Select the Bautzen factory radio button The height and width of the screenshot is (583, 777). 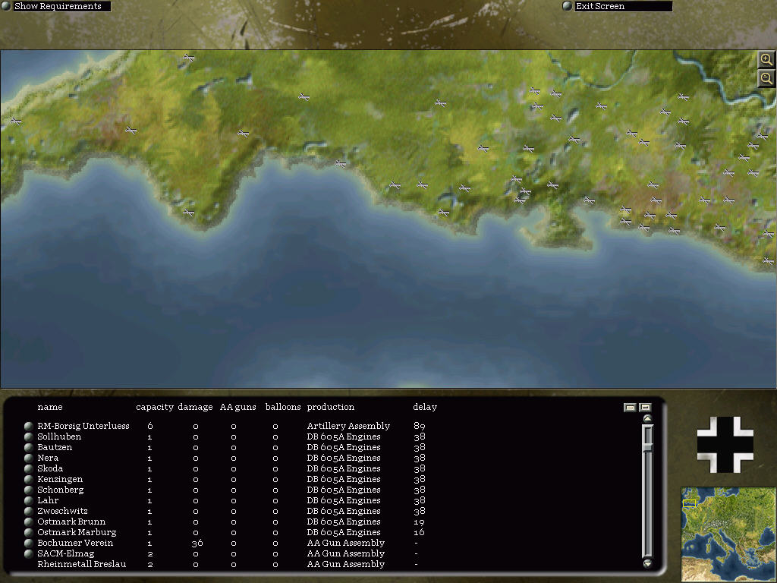(x=28, y=447)
